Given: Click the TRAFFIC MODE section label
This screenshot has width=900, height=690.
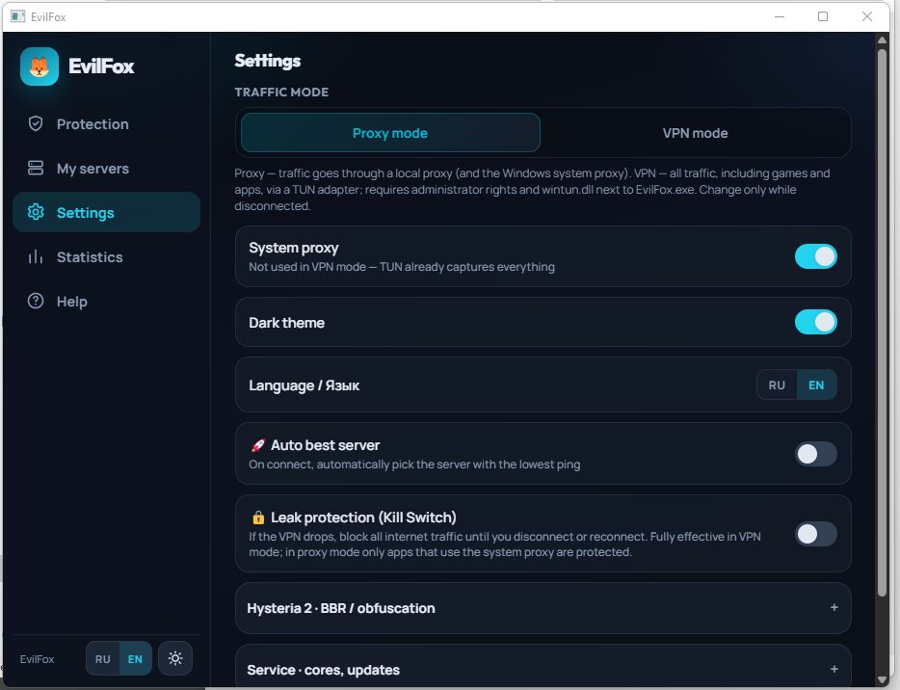Looking at the screenshot, I should pyautogui.click(x=281, y=92).
